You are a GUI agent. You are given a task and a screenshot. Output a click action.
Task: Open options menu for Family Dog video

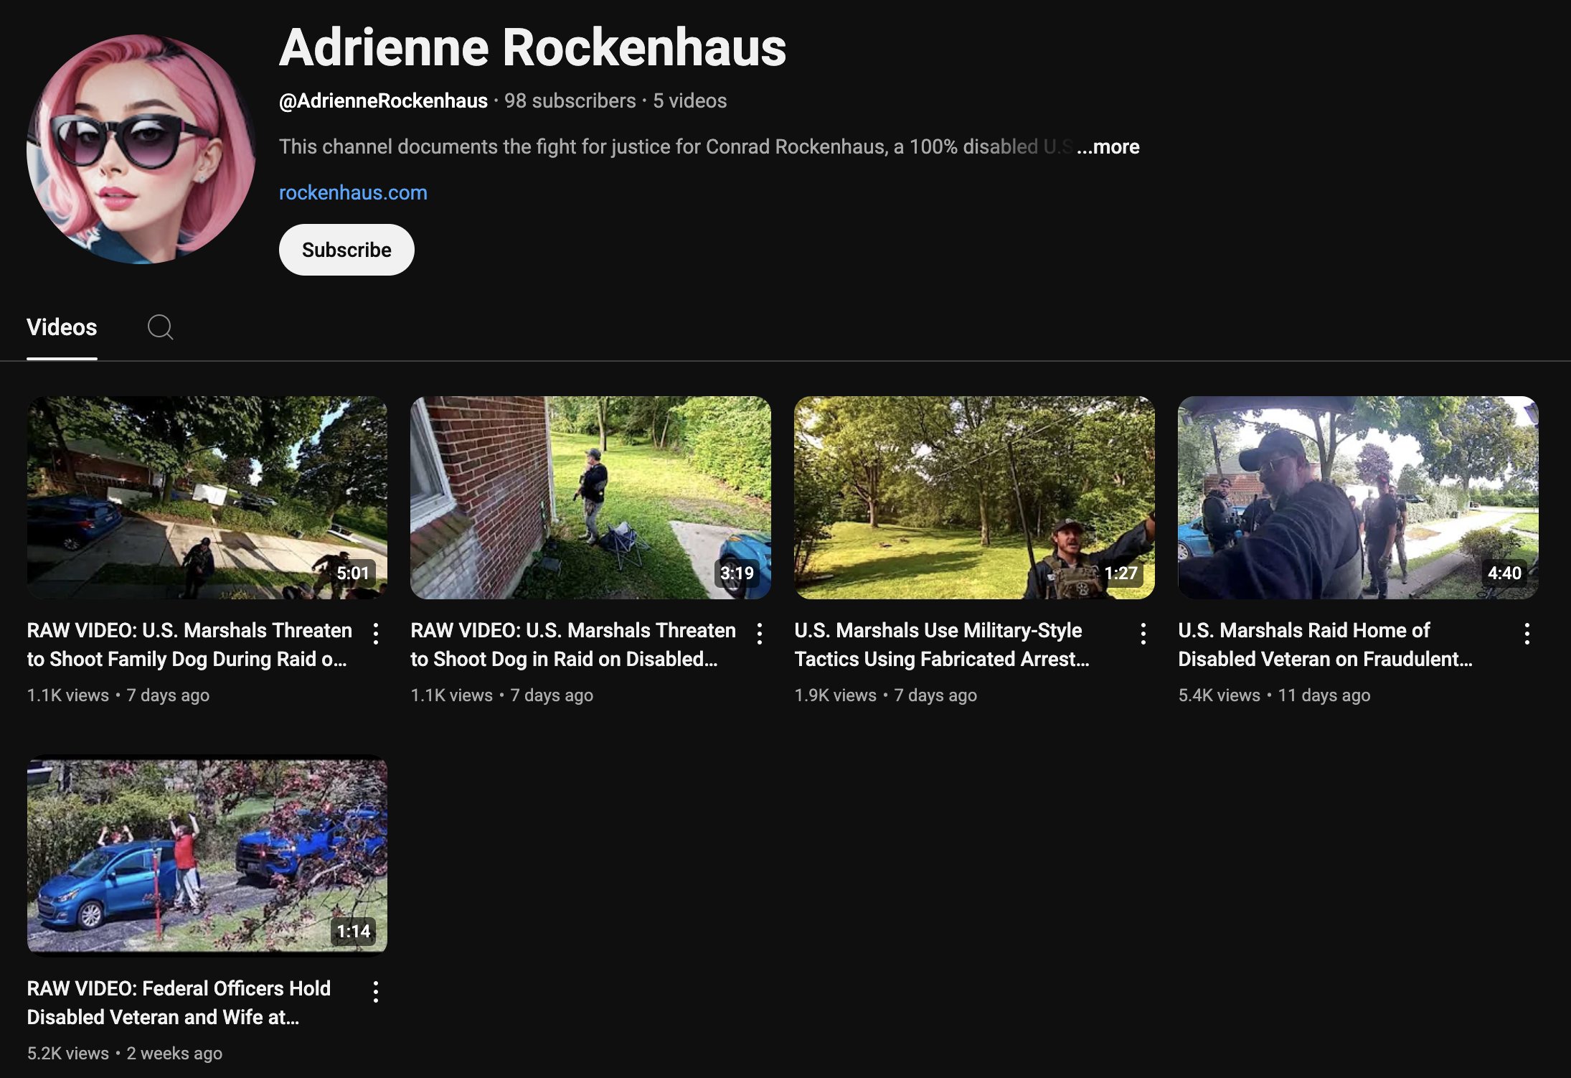pos(376,633)
